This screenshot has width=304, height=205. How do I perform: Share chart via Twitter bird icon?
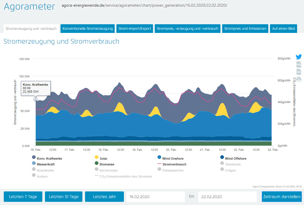[x=299, y=57]
